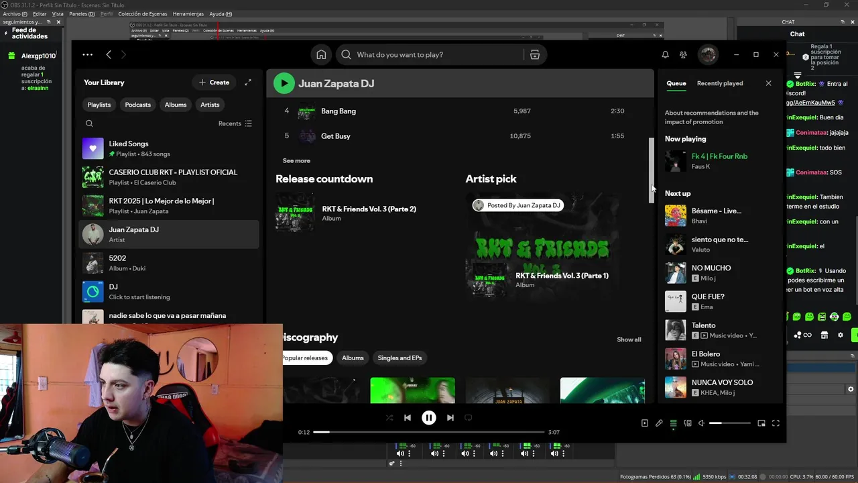
Task: Skip to previous track
Action: click(x=407, y=417)
